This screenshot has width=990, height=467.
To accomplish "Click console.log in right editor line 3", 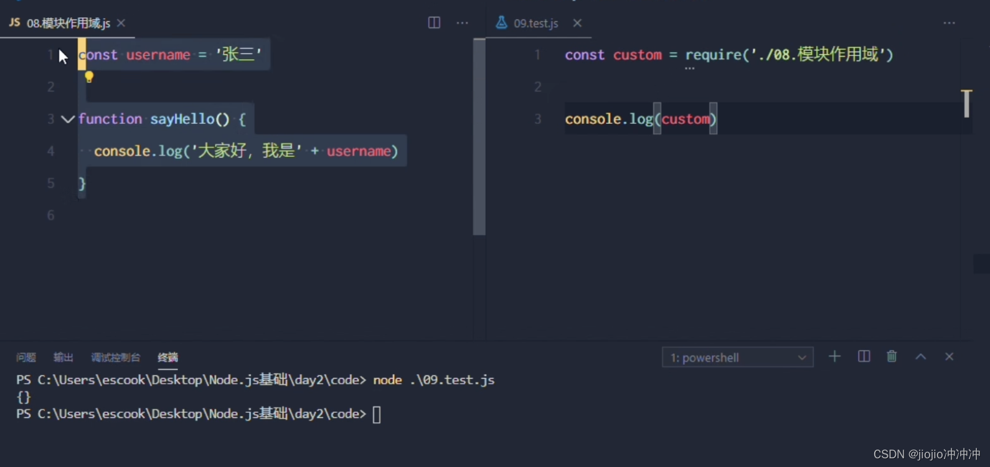I will [609, 119].
